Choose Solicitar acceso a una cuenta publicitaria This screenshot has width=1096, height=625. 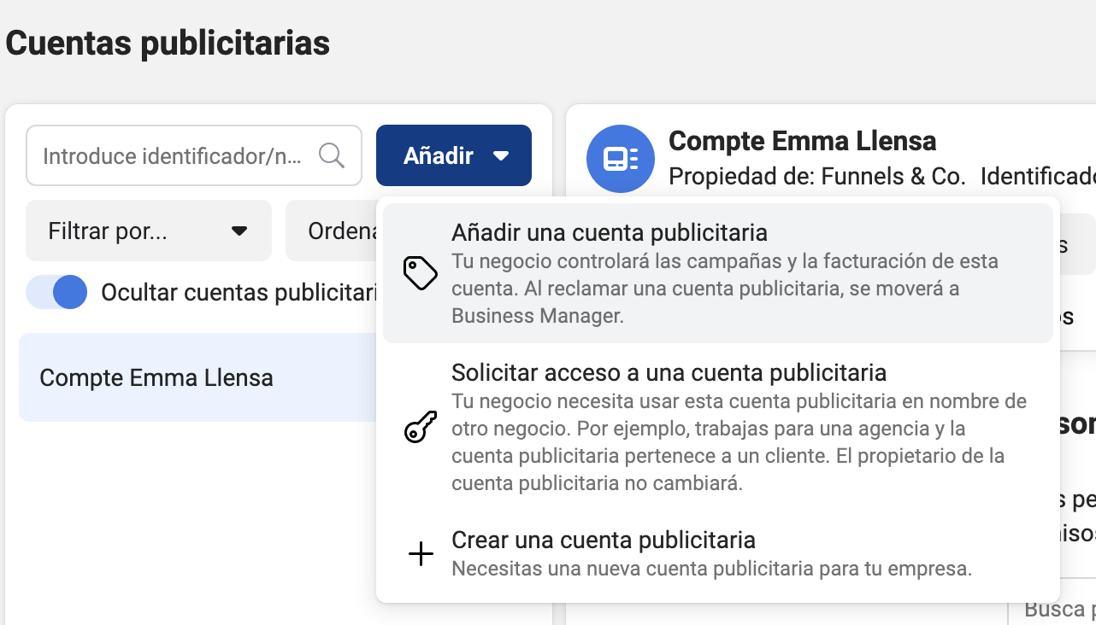718,427
